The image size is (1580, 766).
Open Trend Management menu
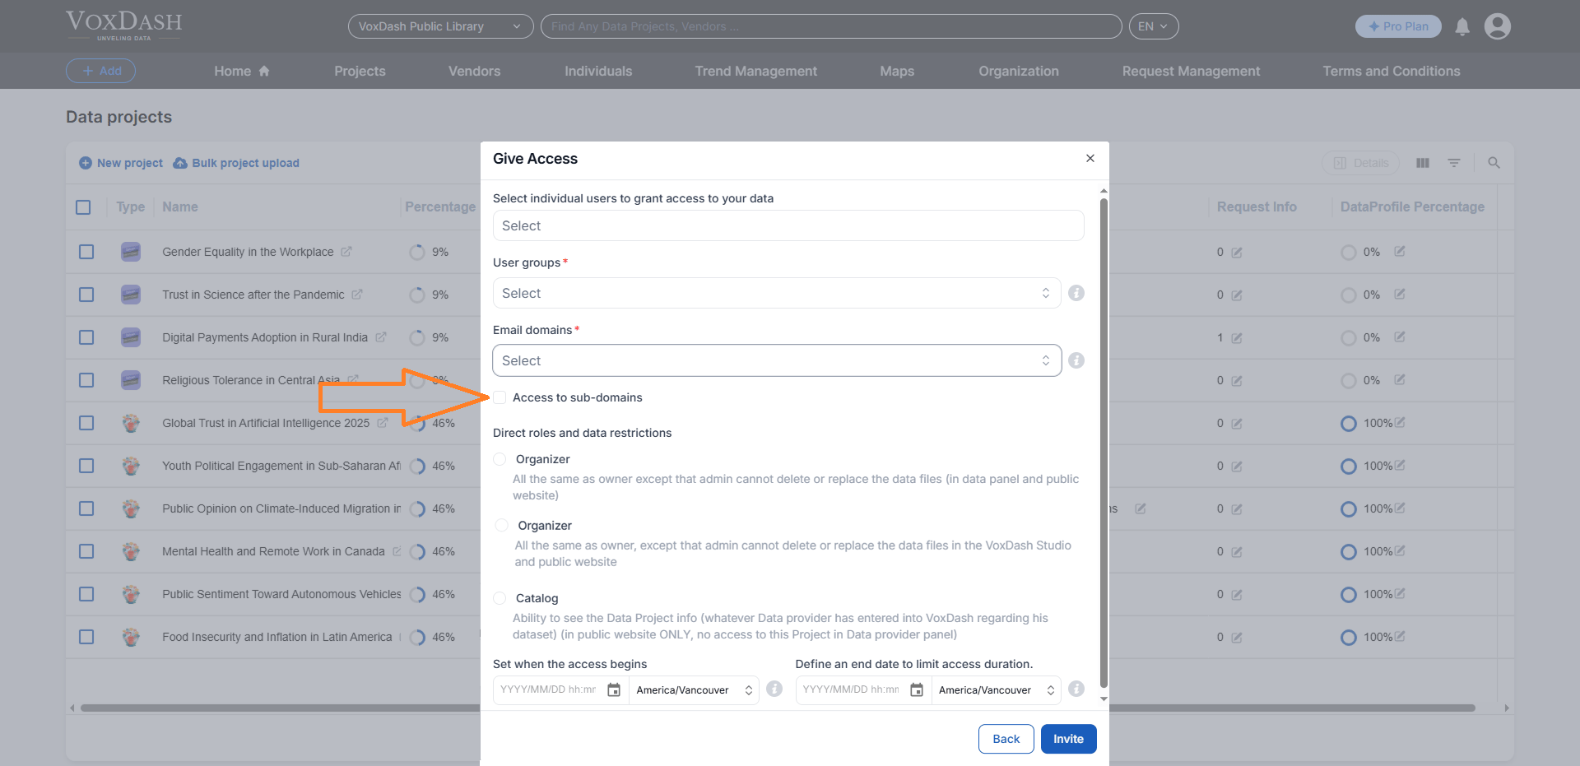(x=756, y=71)
